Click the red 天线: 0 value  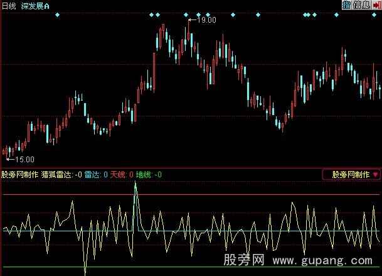[122, 174]
